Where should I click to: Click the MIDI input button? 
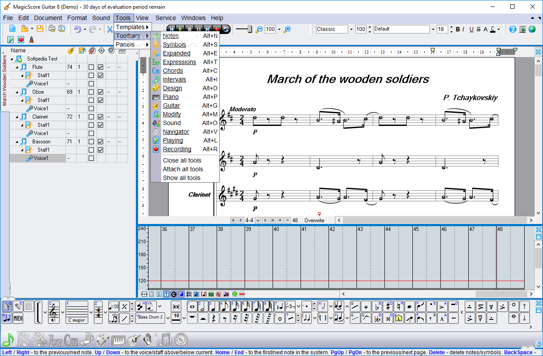click(18, 319)
